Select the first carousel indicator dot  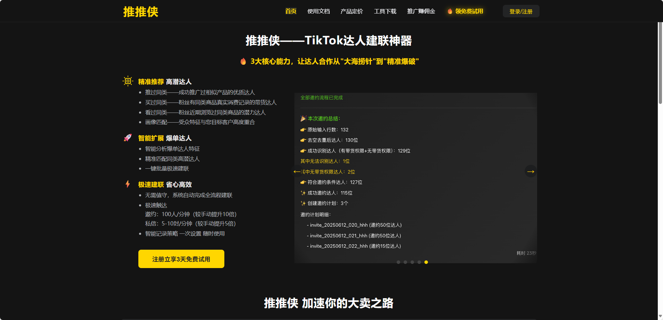tap(398, 262)
